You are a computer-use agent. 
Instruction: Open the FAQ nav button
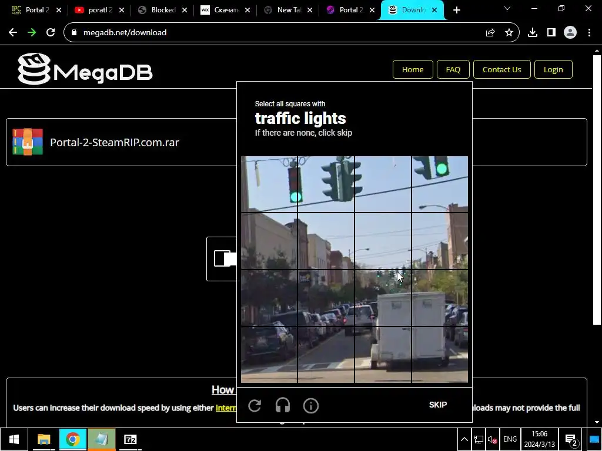tap(453, 69)
